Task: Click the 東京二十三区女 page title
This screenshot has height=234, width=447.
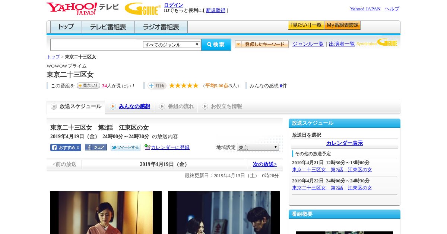Action: click(x=70, y=74)
